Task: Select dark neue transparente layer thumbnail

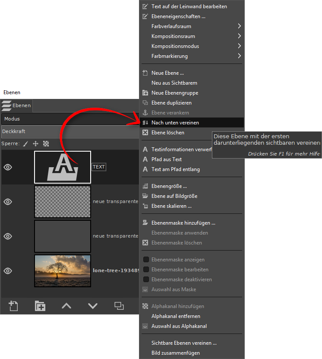Action: (x=63, y=236)
